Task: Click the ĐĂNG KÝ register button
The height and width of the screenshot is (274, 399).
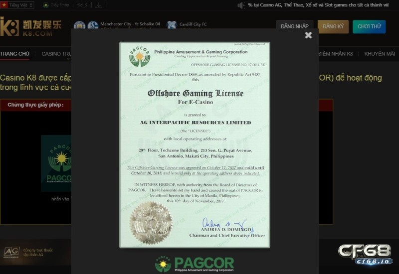Action: pos(333,26)
